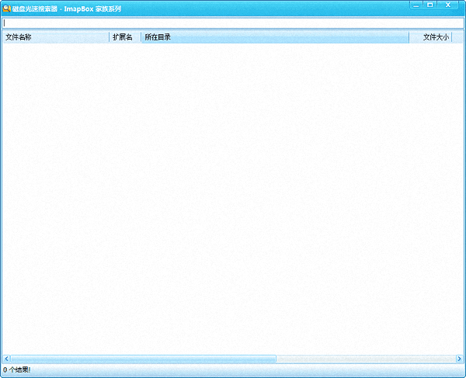
Task: Sort by the 扩展名 column header
Action: pos(124,36)
